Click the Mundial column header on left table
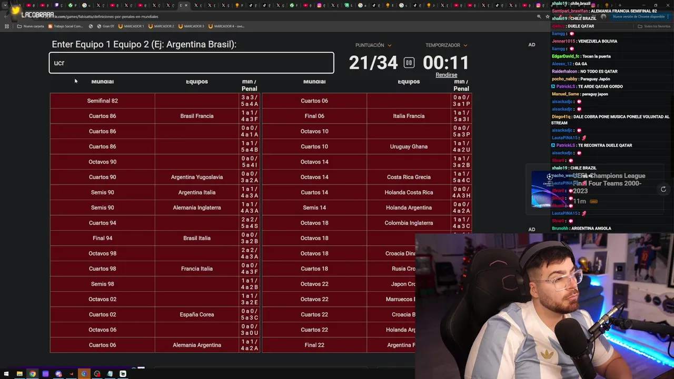This screenshot has height=379, width=674. coord(102,82)
